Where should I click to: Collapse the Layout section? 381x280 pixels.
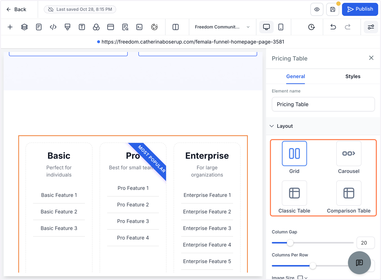click(x=323, y=126)
